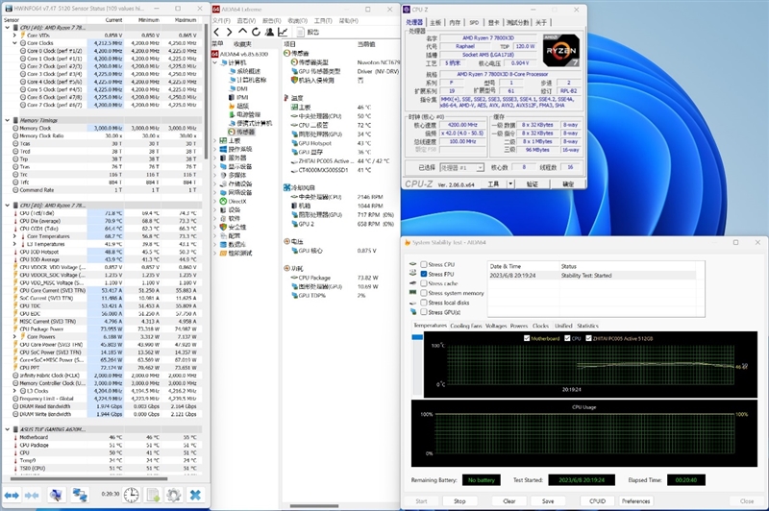769x511 pixels.
Task: Click AIDA64 user silhouette toolbar icon
Action: click(x=269, y=32)
